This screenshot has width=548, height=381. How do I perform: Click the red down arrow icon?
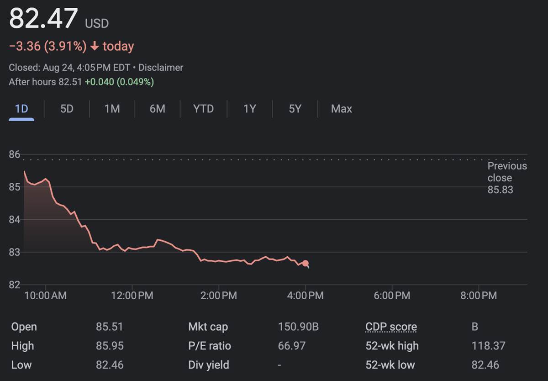click(x=95, y=47)
